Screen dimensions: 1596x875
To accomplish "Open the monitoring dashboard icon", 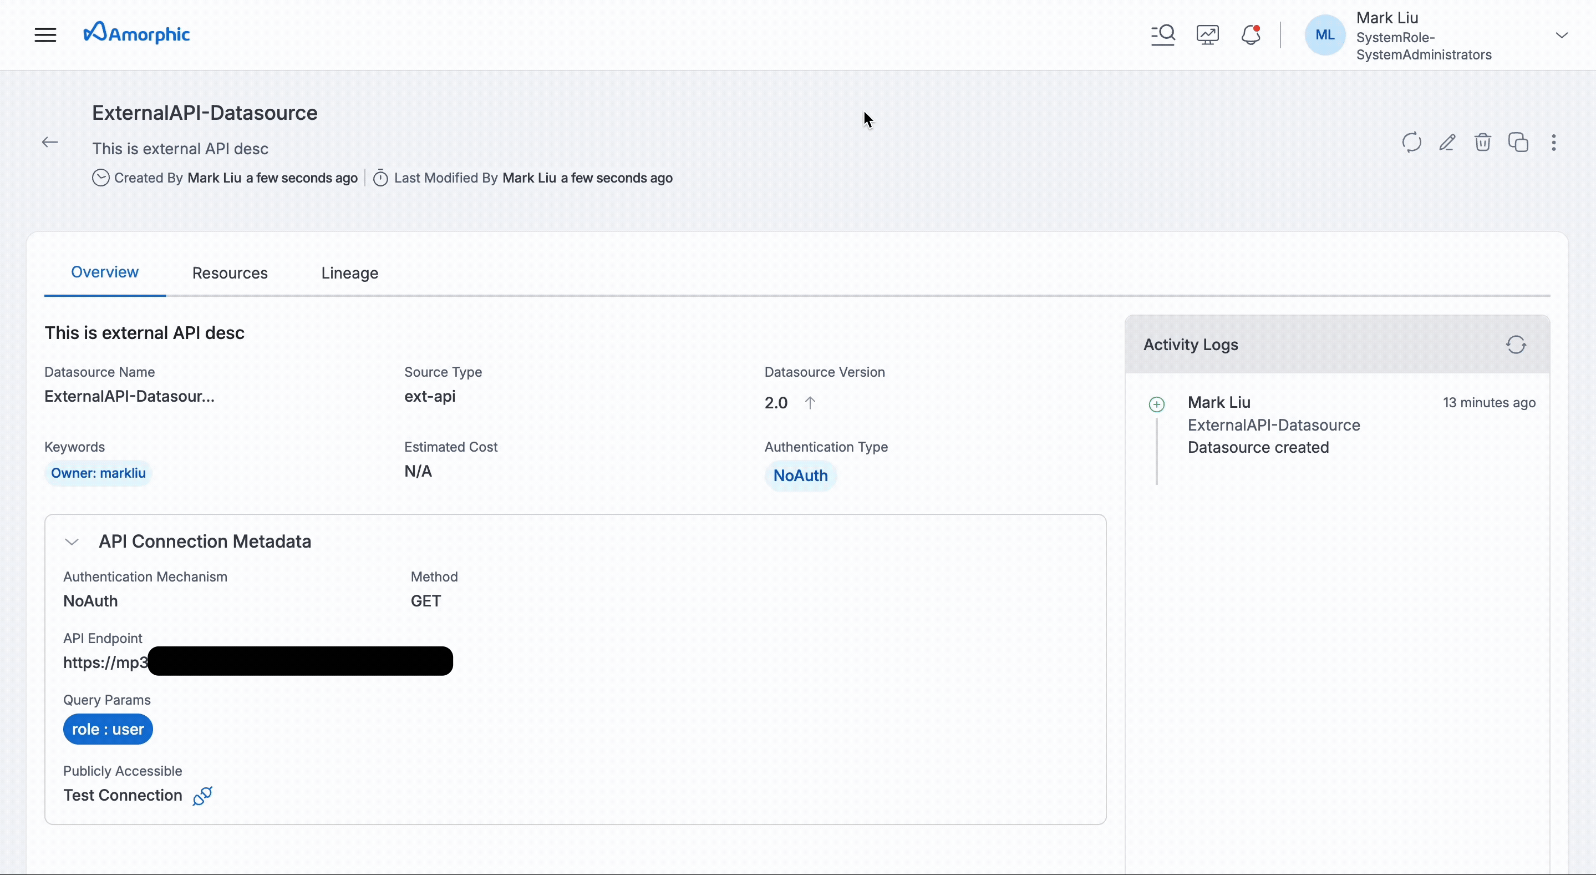I will (1207, 35).
